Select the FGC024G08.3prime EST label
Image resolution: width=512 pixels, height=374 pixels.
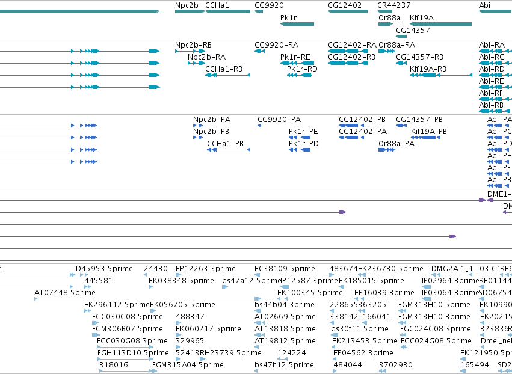[x=435, y=330]
